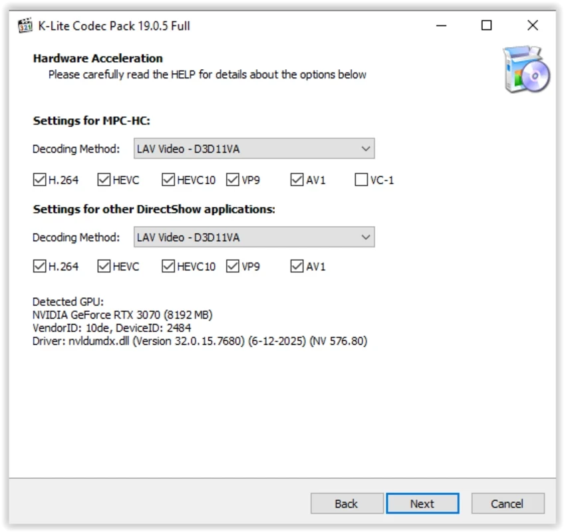The height and width of the screenshot is (532, 564).
Task: Enable the VC-1 checkbox
Action: [x=361, y=180]
